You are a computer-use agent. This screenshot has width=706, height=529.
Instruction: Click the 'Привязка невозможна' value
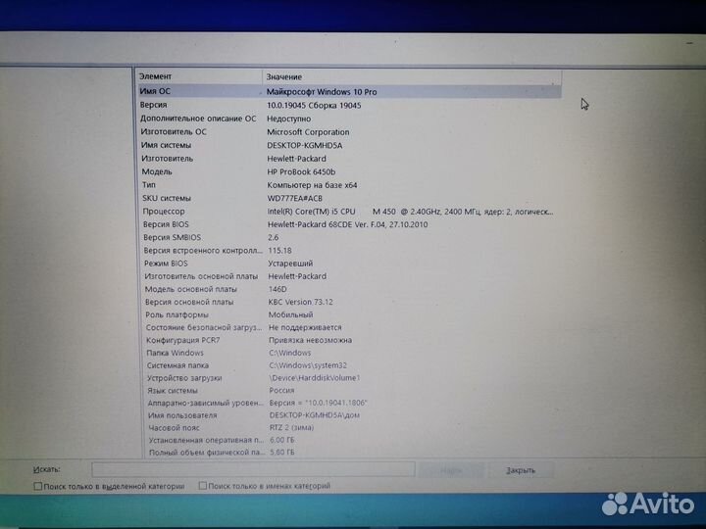(x=310, y=340)
